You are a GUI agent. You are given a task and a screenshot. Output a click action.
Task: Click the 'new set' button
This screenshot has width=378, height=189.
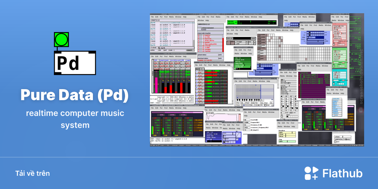230,38
